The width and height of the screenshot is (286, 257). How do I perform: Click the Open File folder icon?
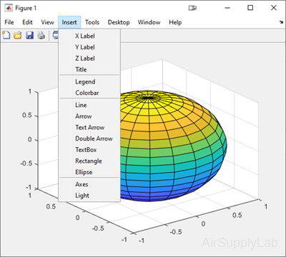point(18,36)
